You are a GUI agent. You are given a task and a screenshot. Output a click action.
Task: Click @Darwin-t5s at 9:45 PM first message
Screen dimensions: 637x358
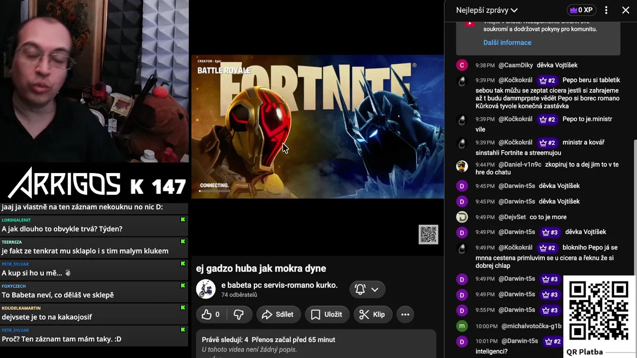(517, 186)
